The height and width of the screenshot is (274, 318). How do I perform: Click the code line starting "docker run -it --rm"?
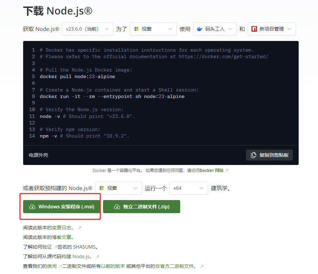click(112, 96)
